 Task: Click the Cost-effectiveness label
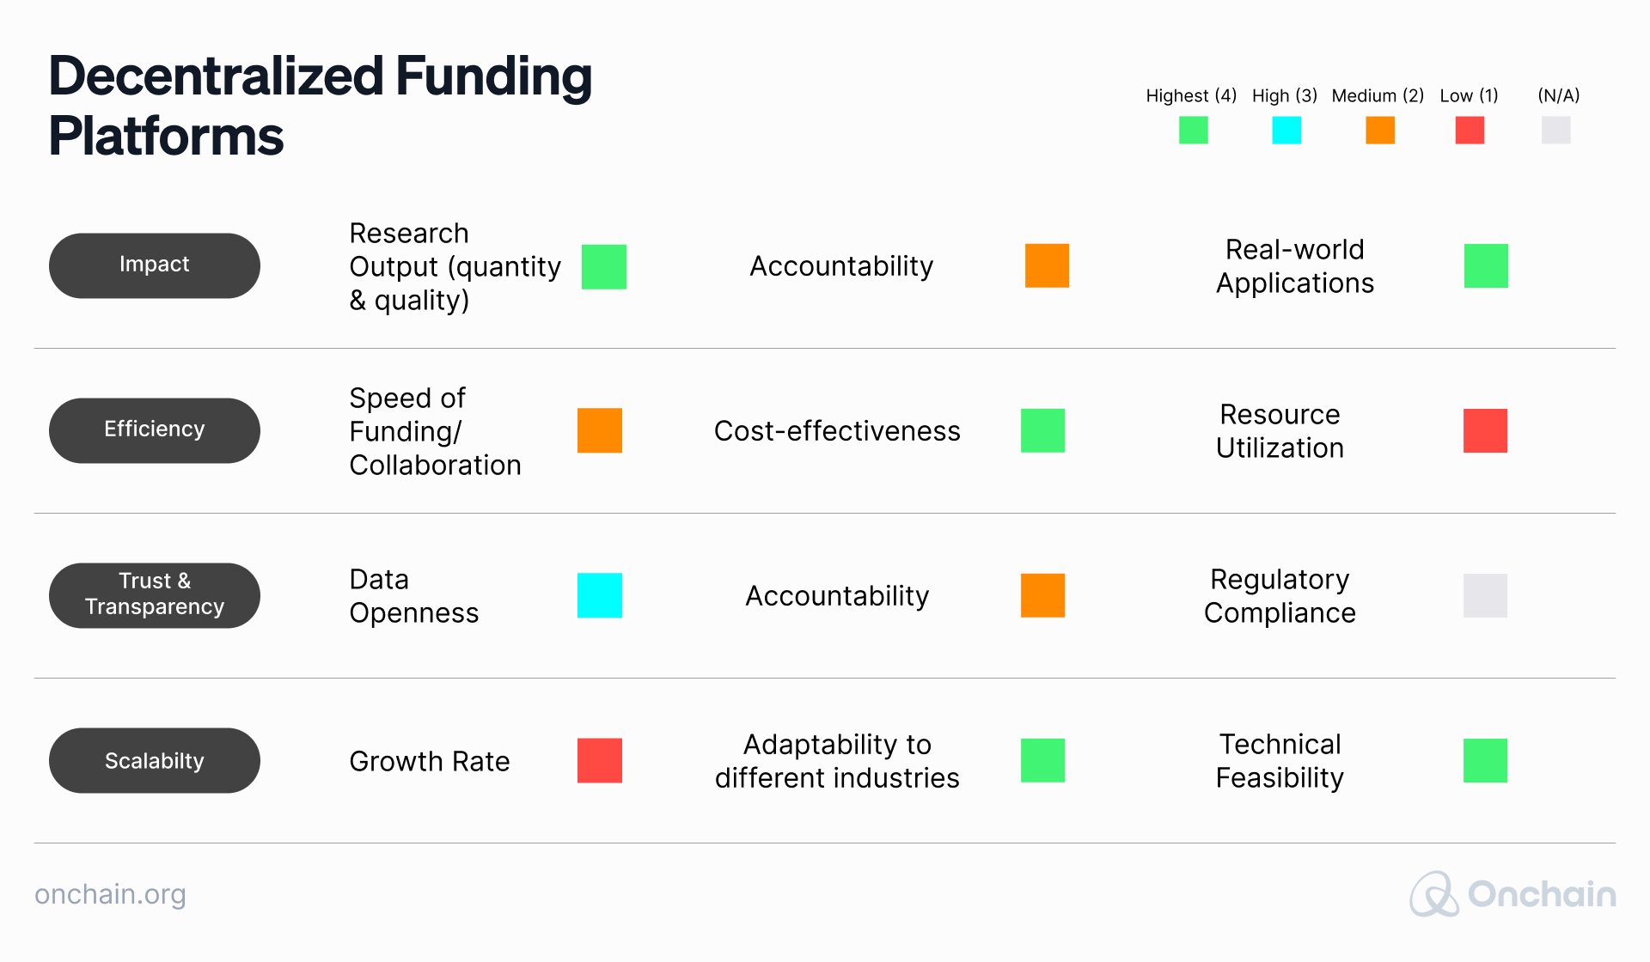point(837,431)
